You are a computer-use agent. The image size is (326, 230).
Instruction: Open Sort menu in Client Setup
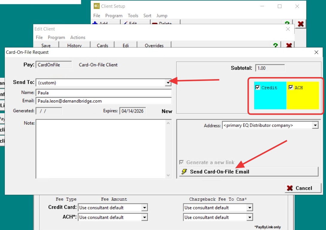click(147, 16)
